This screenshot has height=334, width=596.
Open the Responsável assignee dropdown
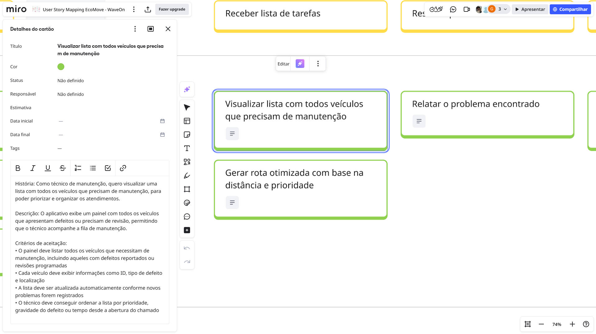pyautogui.click(x=71, y=94)
